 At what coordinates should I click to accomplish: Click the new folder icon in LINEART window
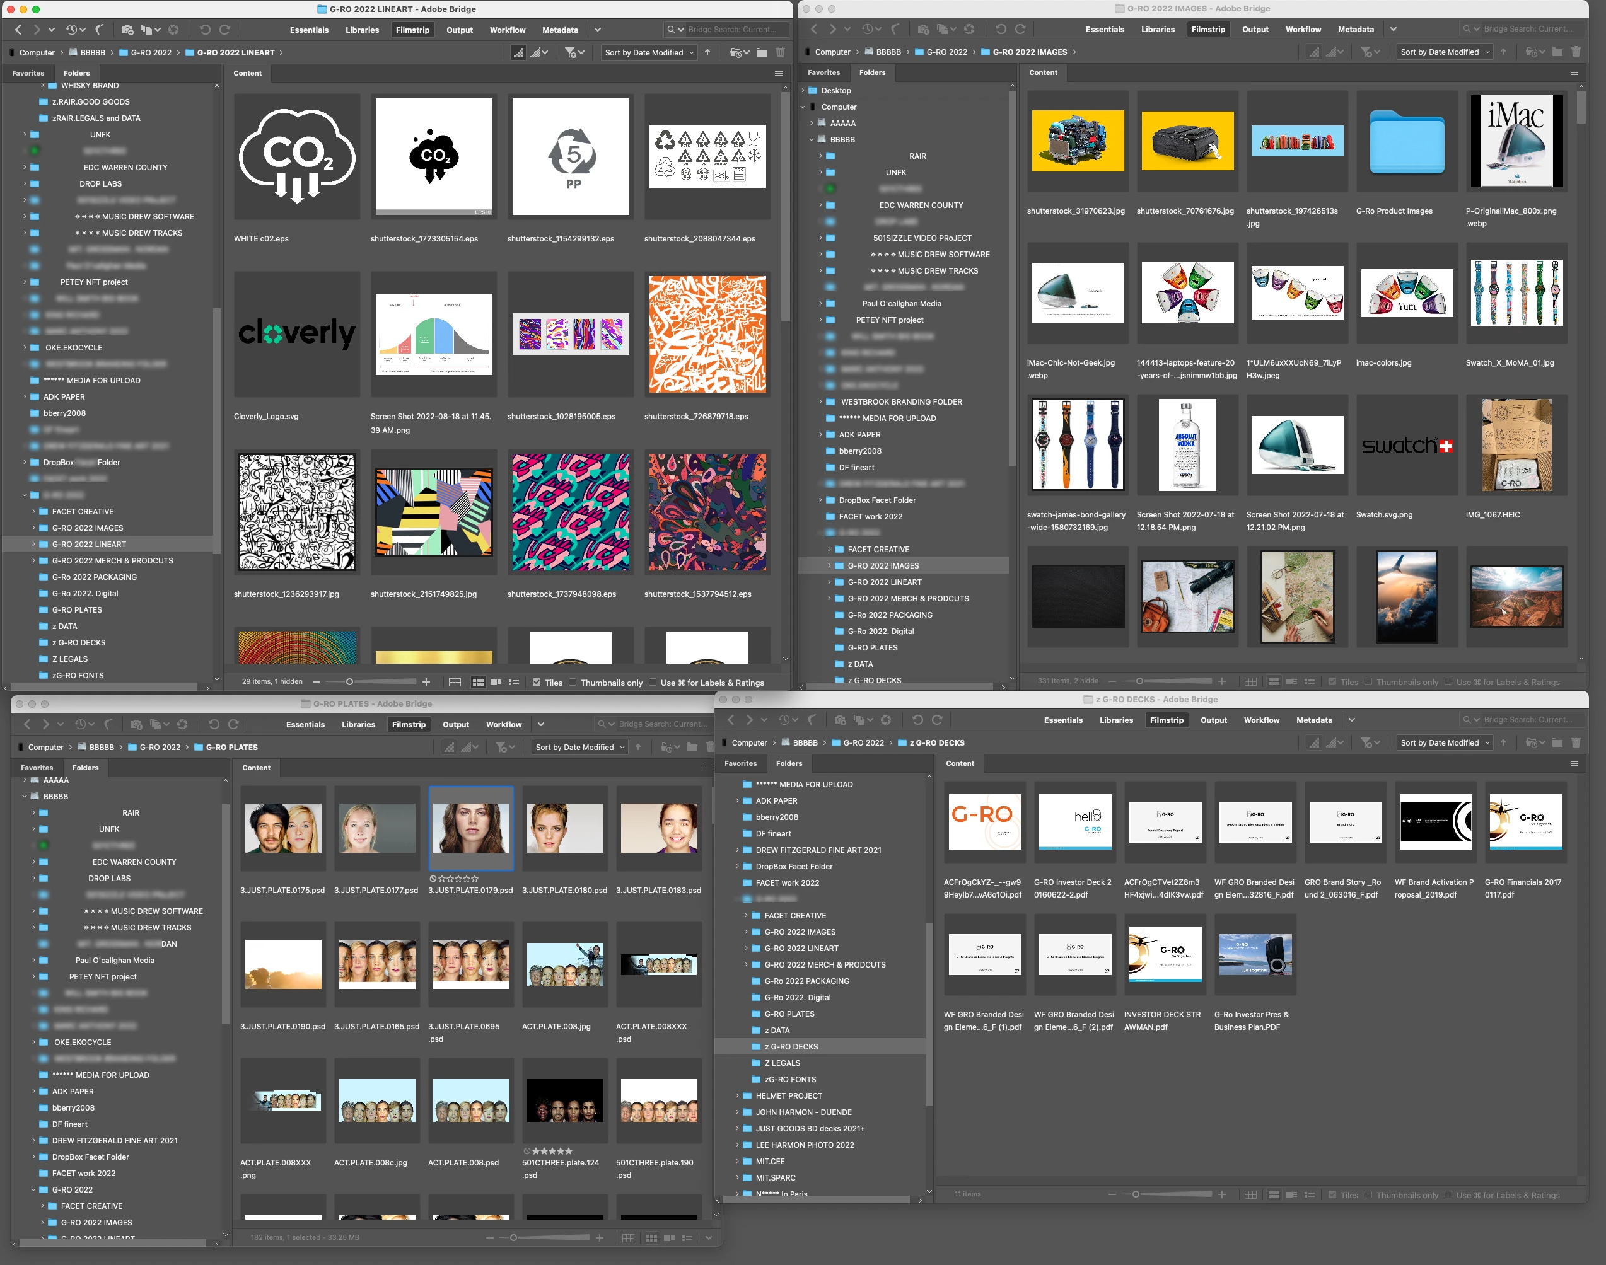pyautogui.click(x=762, y=52)
